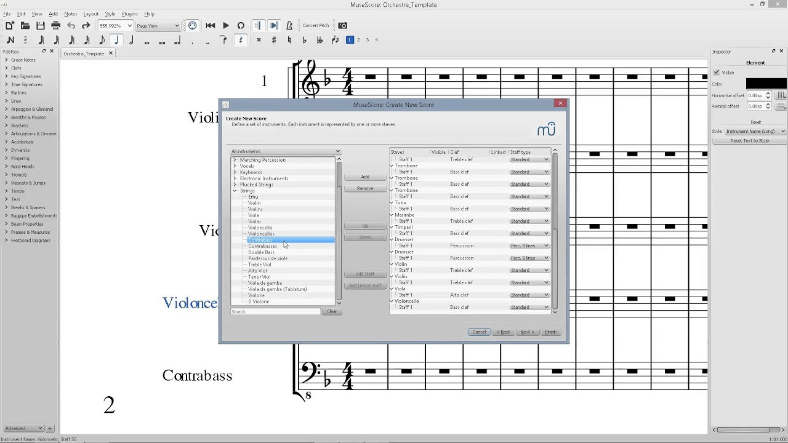Apply flat accidental from toolbar

304,40
